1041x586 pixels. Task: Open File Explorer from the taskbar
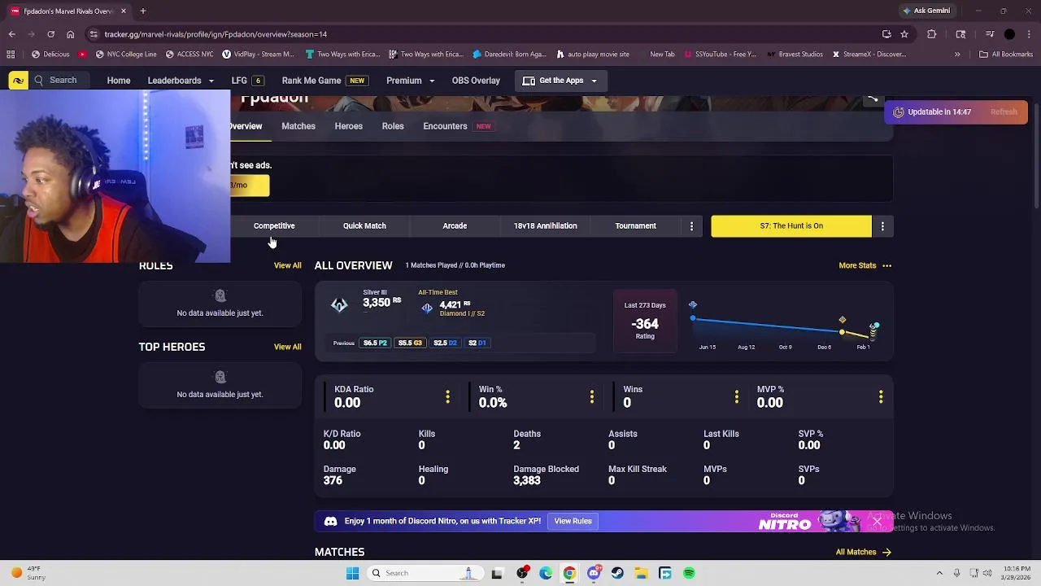pyautogui.click(x=641, y=573)
